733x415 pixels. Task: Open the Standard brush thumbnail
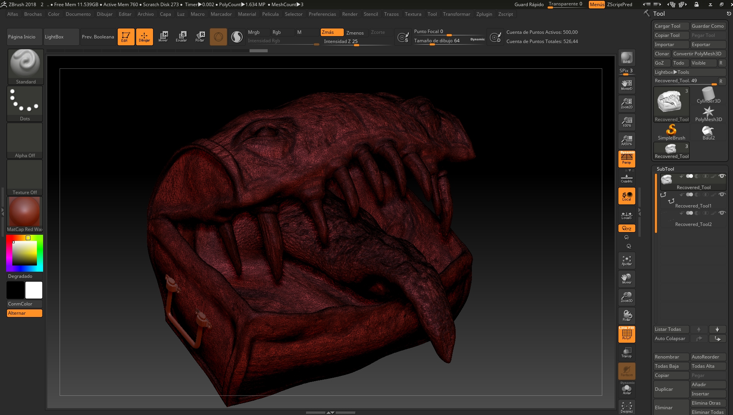click(x=25, y=67)
